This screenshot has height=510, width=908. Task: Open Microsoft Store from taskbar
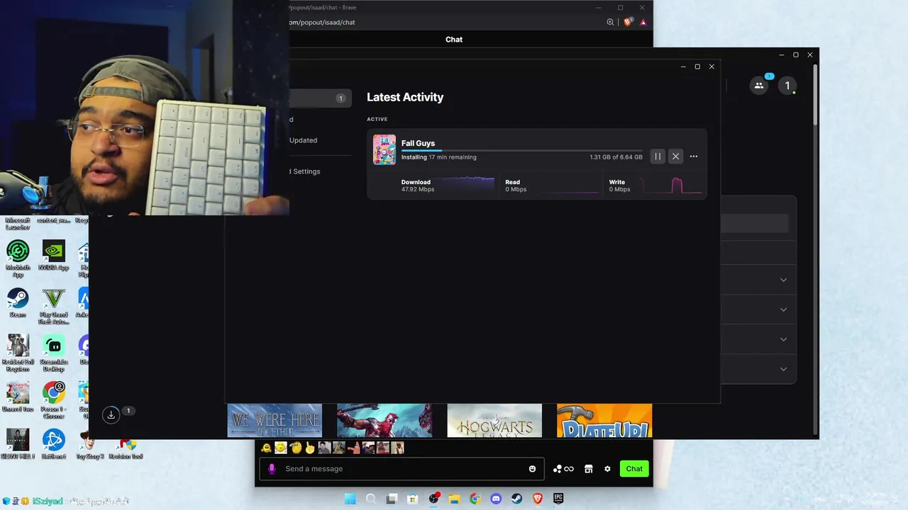click(413, 499)
